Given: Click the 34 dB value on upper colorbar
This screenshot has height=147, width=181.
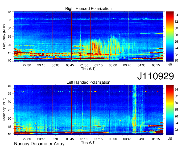Looking at the screenshot, I should pyautogui.click(x=176, y=15).
